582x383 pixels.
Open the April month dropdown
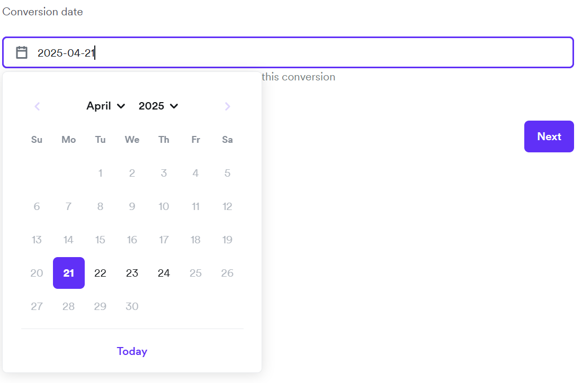click(x=106, y=106)
